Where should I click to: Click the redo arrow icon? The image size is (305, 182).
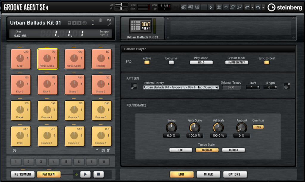pyautogui.click(x=258, y=7)
